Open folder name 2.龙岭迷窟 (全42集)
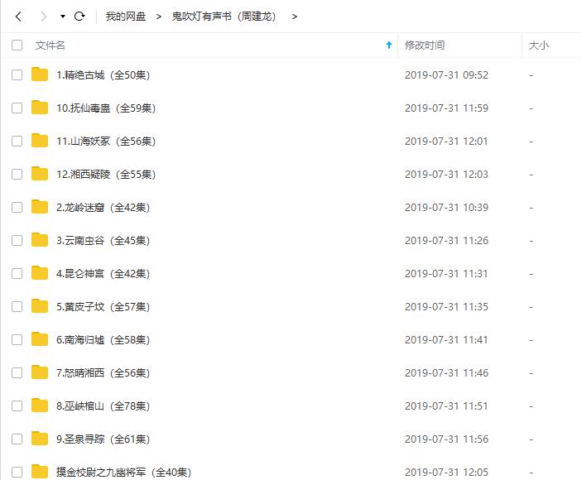 click(x=103, y=208)
